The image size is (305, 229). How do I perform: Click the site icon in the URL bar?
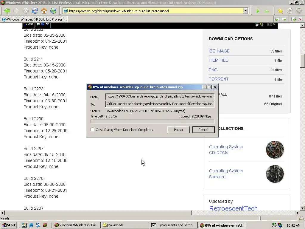pyautogui.click(x=66, y=11)
